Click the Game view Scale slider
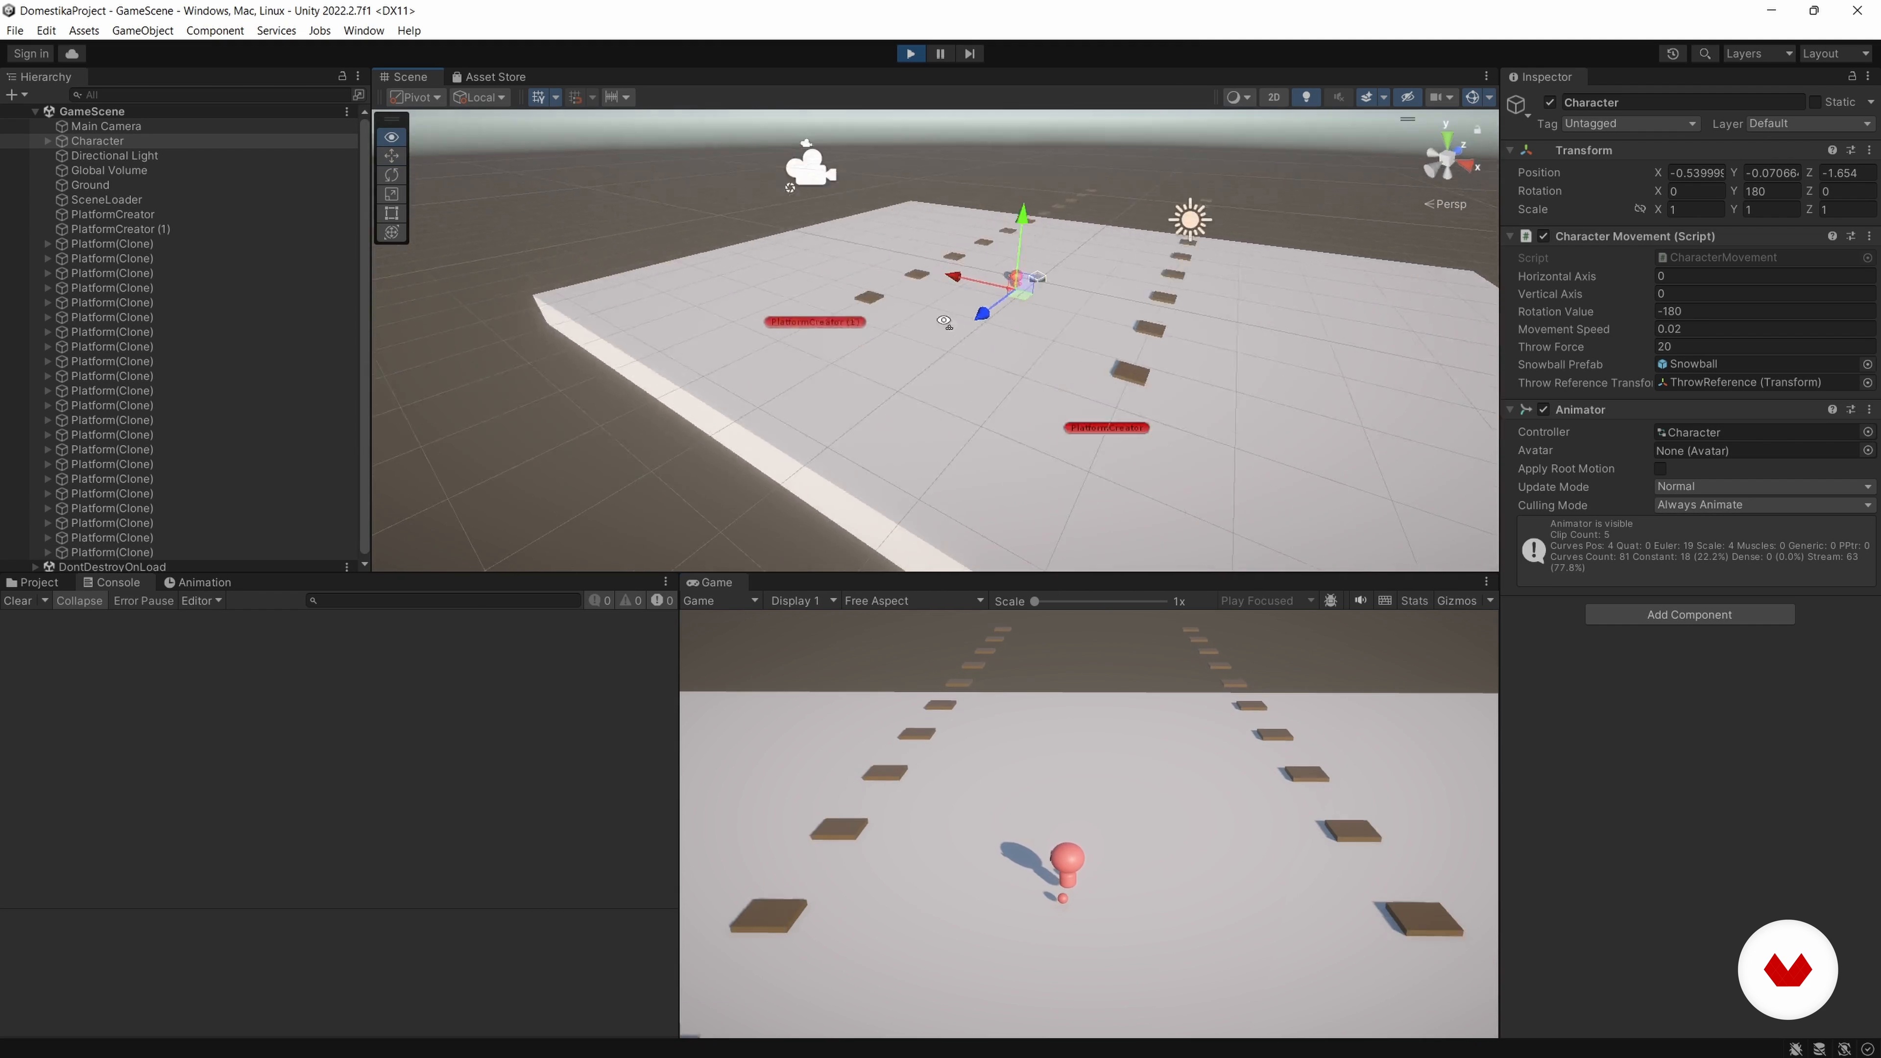Image resolution: width=1881 pixels, height=1058 pixels. pos(1099,601)
